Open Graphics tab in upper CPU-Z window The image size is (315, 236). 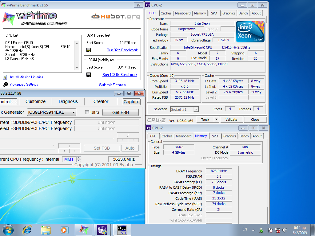[x=229, y=13]
